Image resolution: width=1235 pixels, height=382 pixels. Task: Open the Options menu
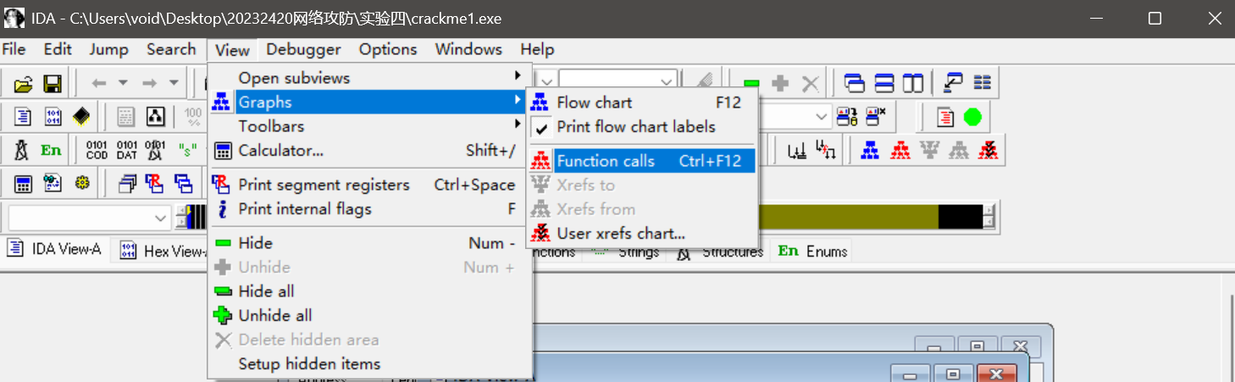click(388, 49)
